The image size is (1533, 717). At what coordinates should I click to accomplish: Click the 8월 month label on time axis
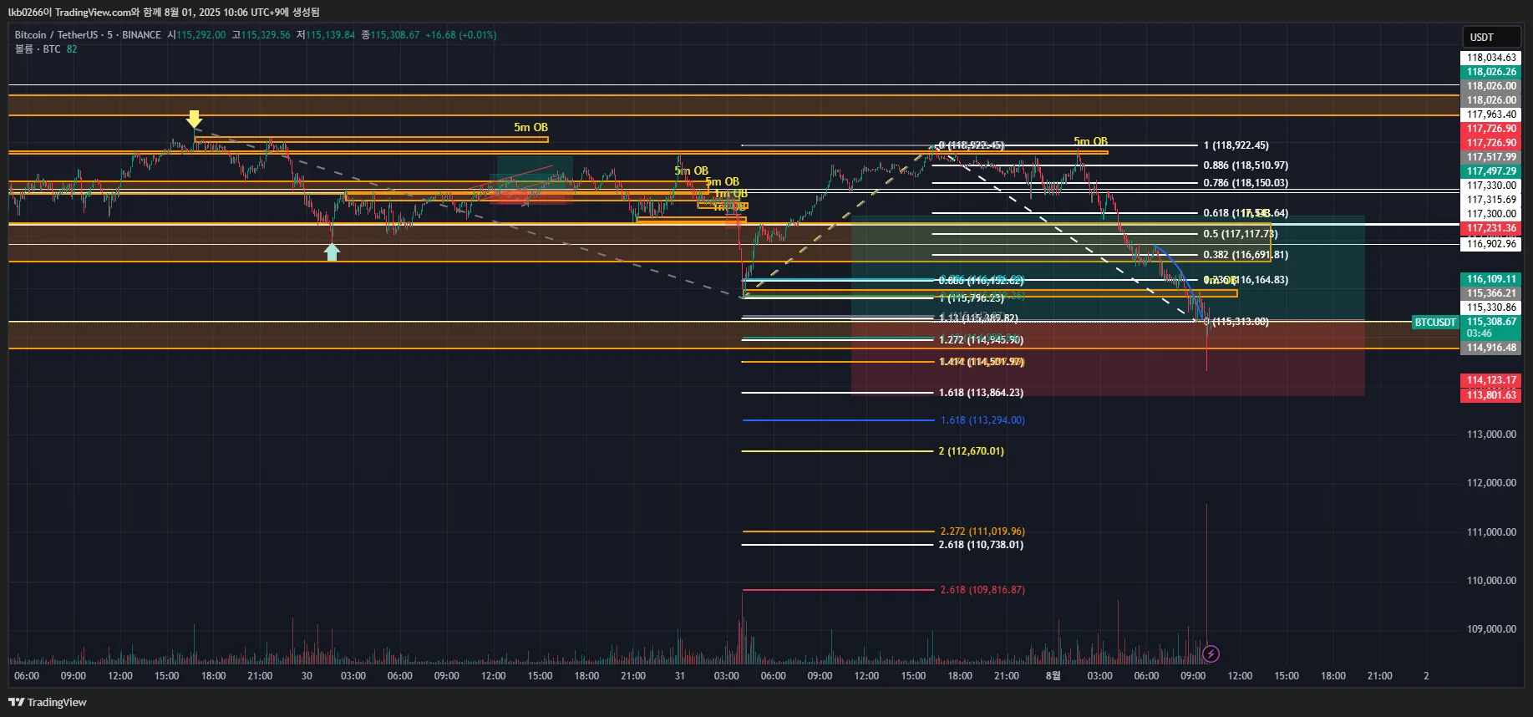coord(1053,676)
